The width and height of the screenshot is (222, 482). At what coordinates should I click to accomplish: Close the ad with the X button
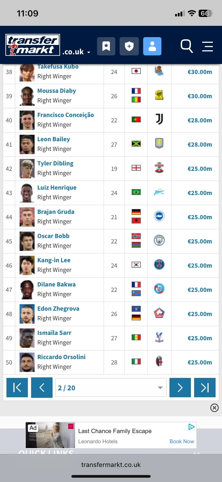(214, 408)
